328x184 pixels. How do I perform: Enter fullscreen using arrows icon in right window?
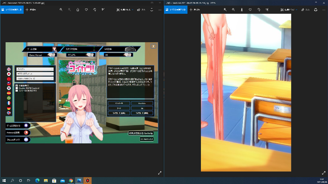pos(323,173)
